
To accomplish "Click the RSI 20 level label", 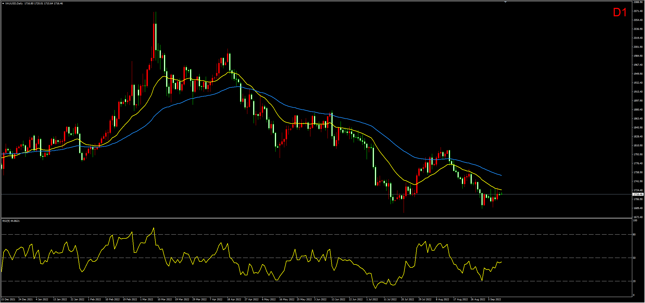I will (634, 281).
